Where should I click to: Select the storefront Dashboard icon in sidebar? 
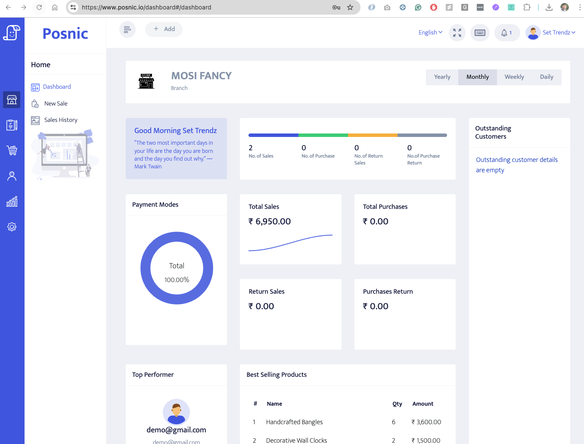tap(12, 99)
